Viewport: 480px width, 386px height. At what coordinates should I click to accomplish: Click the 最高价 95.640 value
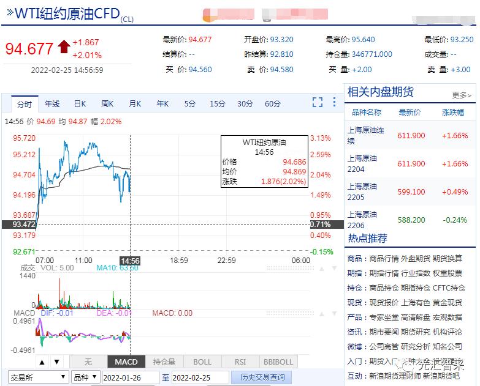[363, 40]
